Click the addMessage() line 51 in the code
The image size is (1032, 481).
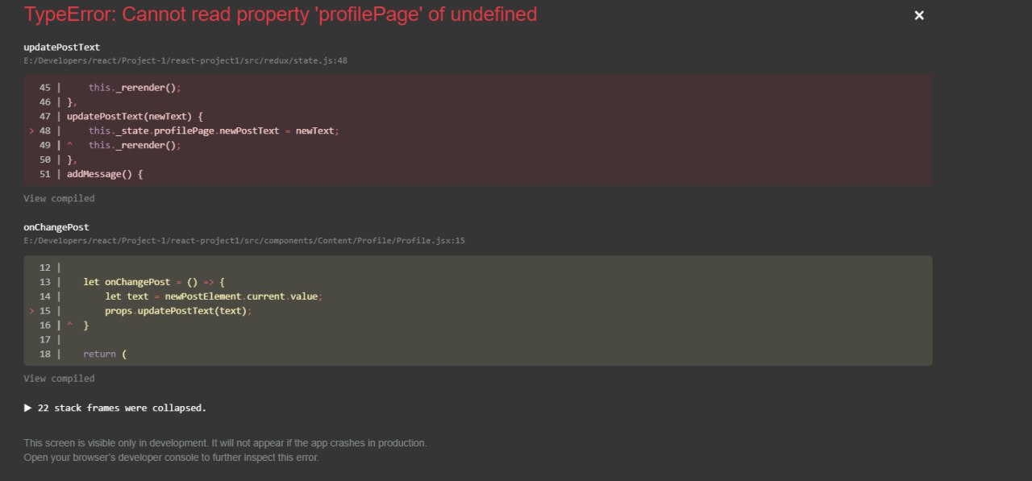point(105,174)
